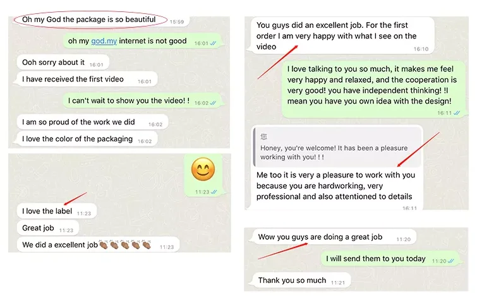The width and height of the screenshot is (477, 303).
Task: Click double checkmarks beside 11:23 emoji message
Action: coord(214,192)
